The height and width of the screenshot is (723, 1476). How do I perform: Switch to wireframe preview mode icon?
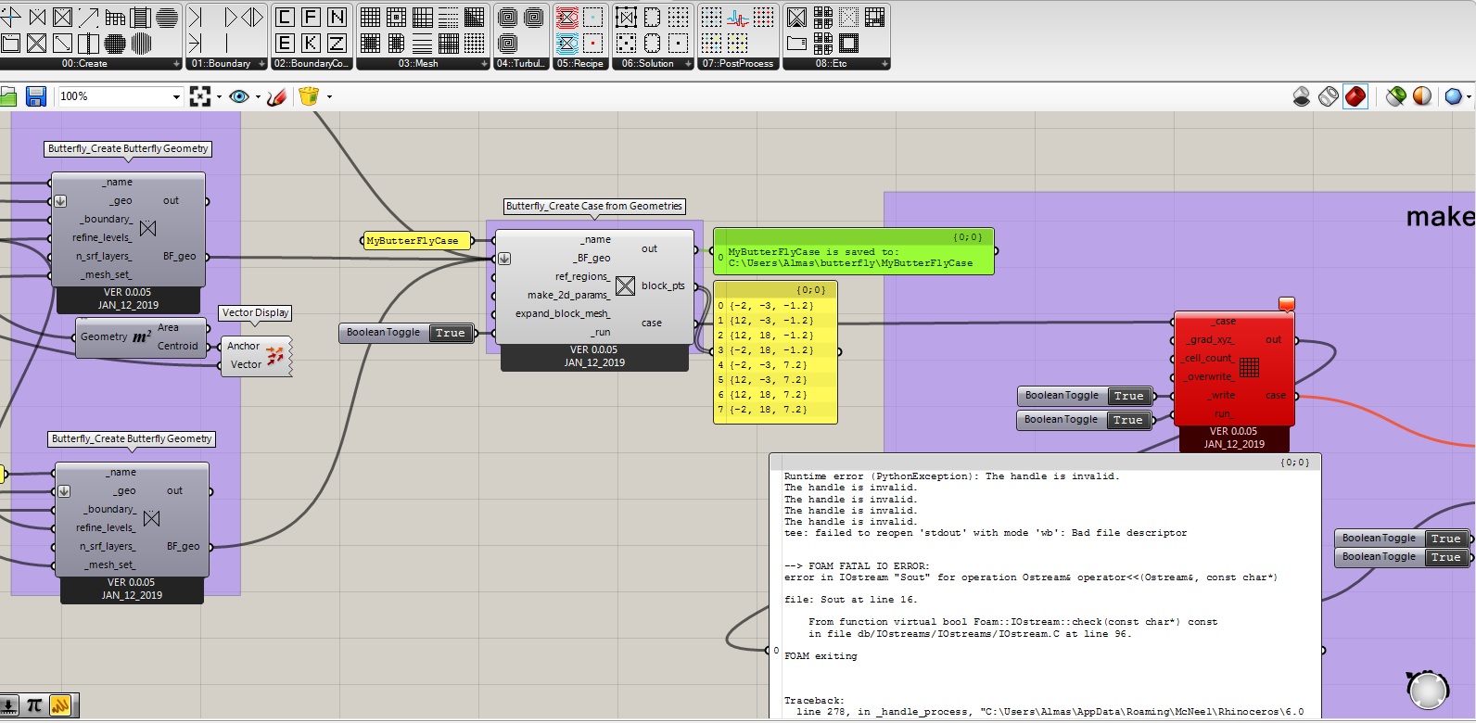coord(1328,96)
